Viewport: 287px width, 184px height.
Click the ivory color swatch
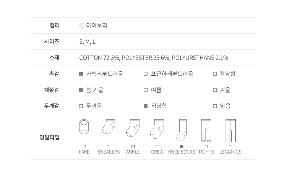coord(82,26)
